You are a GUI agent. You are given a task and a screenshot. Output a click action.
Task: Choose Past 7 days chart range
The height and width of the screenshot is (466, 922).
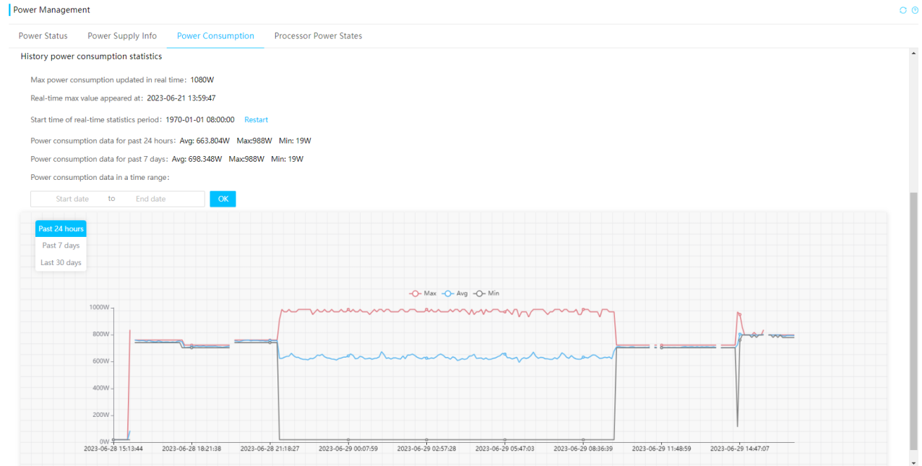(x=61, y=246)
